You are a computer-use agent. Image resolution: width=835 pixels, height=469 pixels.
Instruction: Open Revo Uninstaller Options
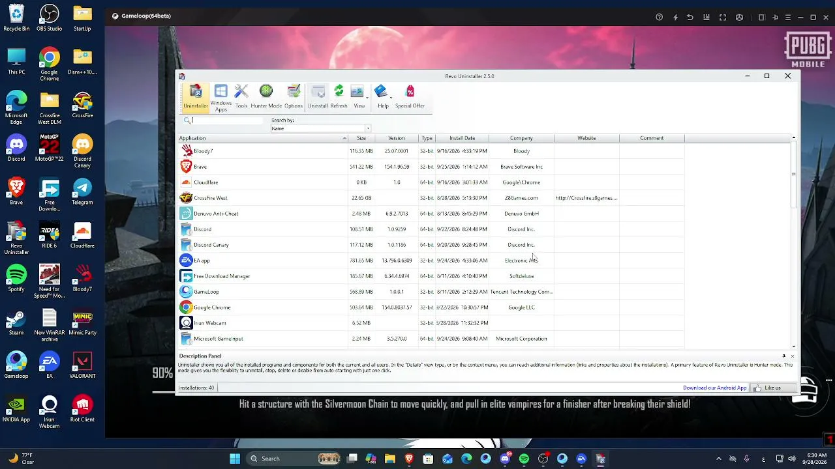tap(294, 97)
